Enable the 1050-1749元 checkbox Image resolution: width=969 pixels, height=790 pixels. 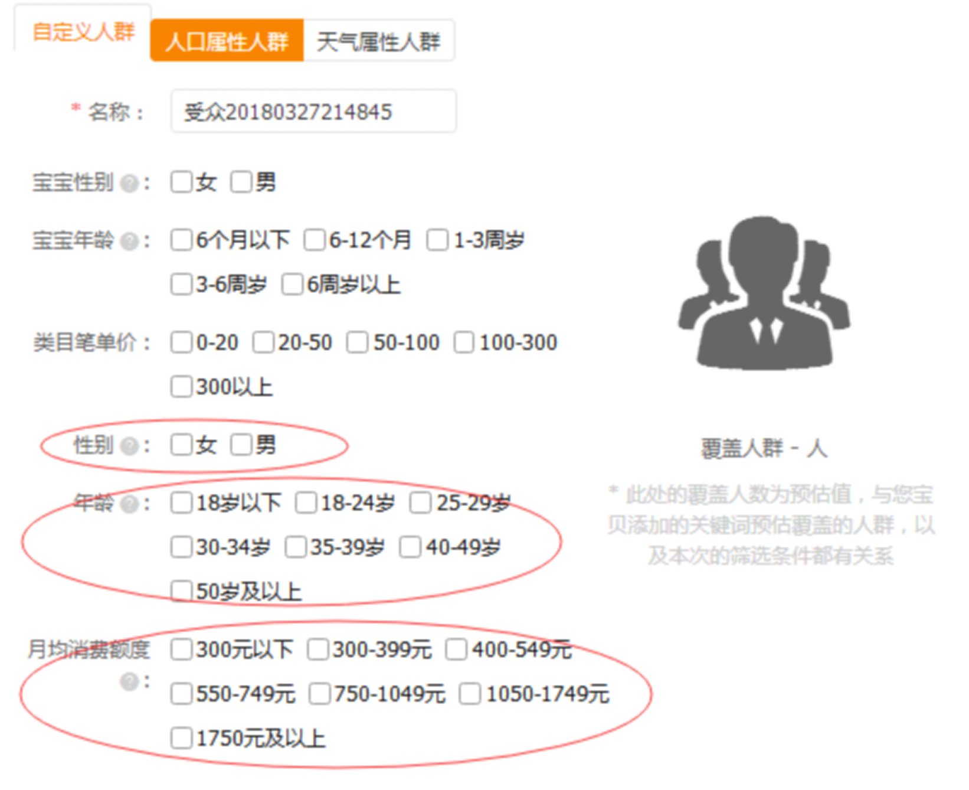470,694
